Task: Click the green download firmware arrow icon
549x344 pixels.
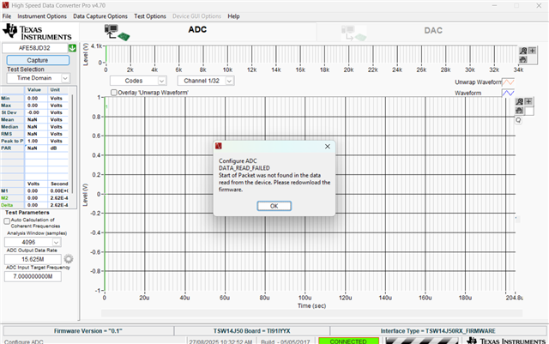Action: [x=72, y=48]
